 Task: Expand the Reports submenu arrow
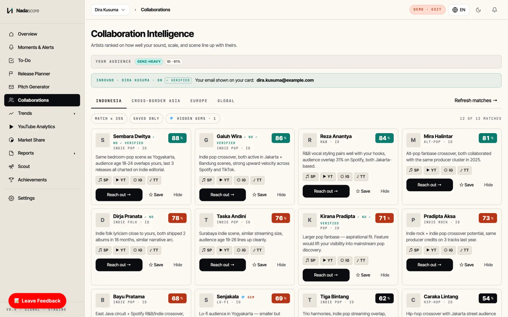[75, 153]
